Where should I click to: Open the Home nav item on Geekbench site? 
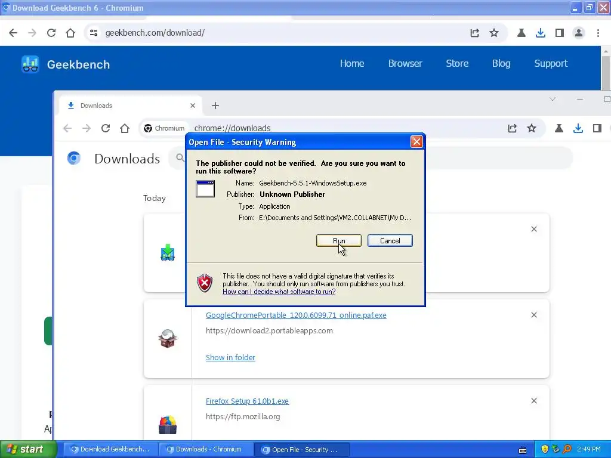(x=352, y=63)
